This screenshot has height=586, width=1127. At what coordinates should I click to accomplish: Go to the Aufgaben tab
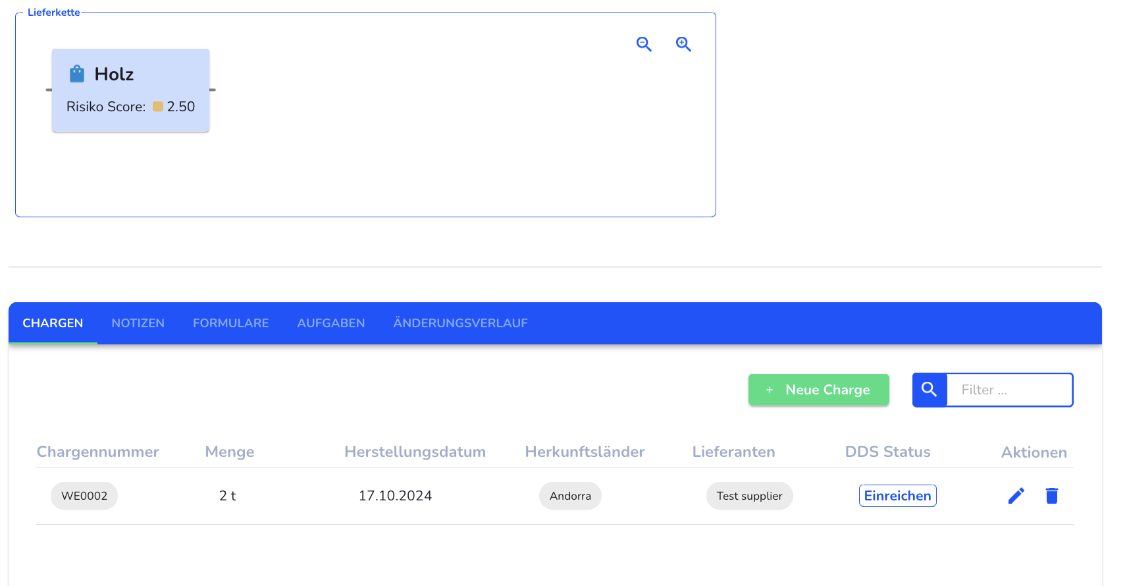(331, 323)
